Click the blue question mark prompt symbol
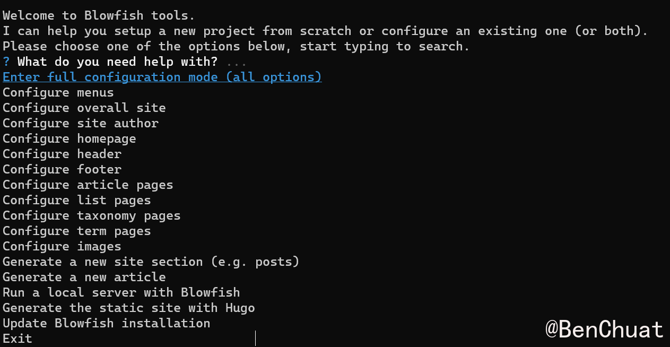670x347 pixels. tap(6, 62)
